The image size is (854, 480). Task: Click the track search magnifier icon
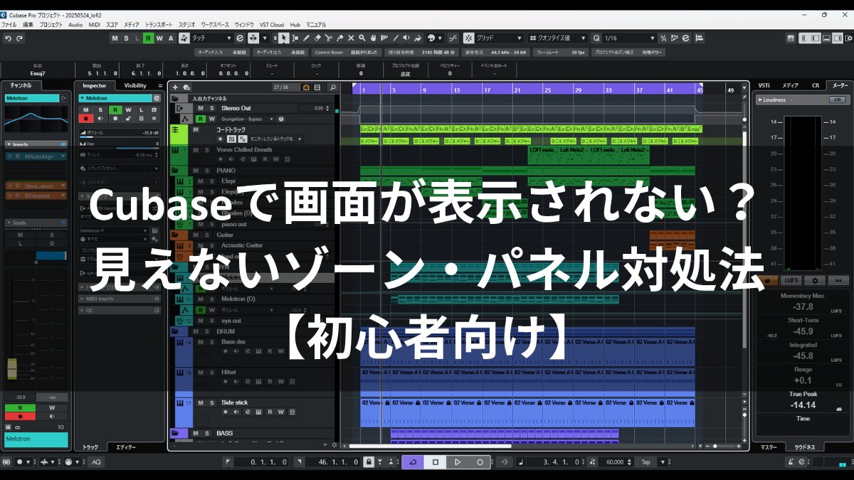tap(332, 87)
